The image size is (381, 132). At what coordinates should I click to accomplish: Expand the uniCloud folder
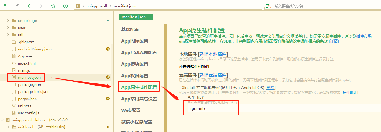(x=8, y=127)
